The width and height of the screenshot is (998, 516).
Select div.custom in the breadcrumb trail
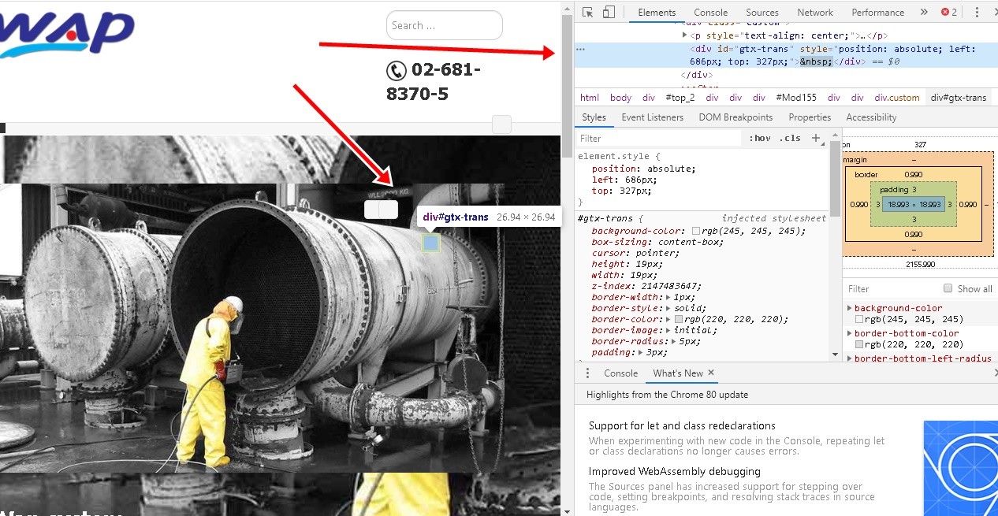pos(896,98)
